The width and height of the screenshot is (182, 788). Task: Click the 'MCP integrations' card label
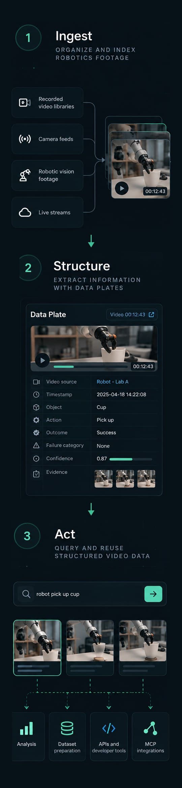point(150,747)
